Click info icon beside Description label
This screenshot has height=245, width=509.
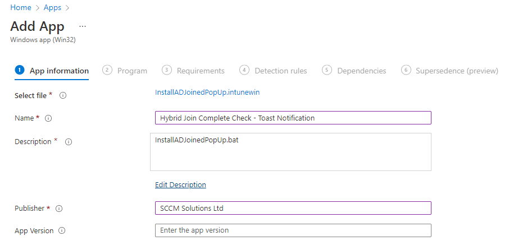pyautogui.click(x=69, y=142)
